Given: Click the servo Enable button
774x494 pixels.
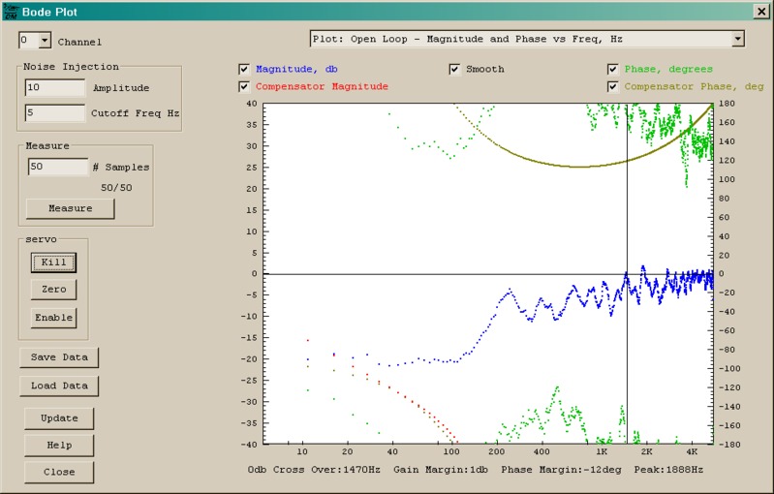Looking at the screenshot, I should (x=53, y=318).
